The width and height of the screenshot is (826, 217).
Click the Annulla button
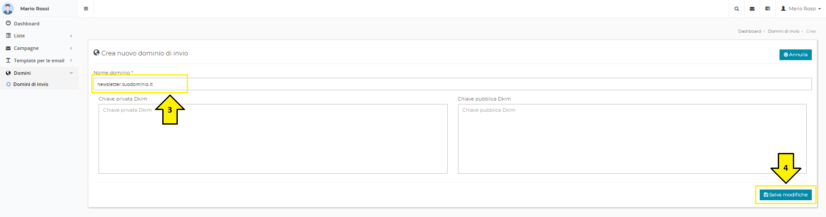(795, 55)
